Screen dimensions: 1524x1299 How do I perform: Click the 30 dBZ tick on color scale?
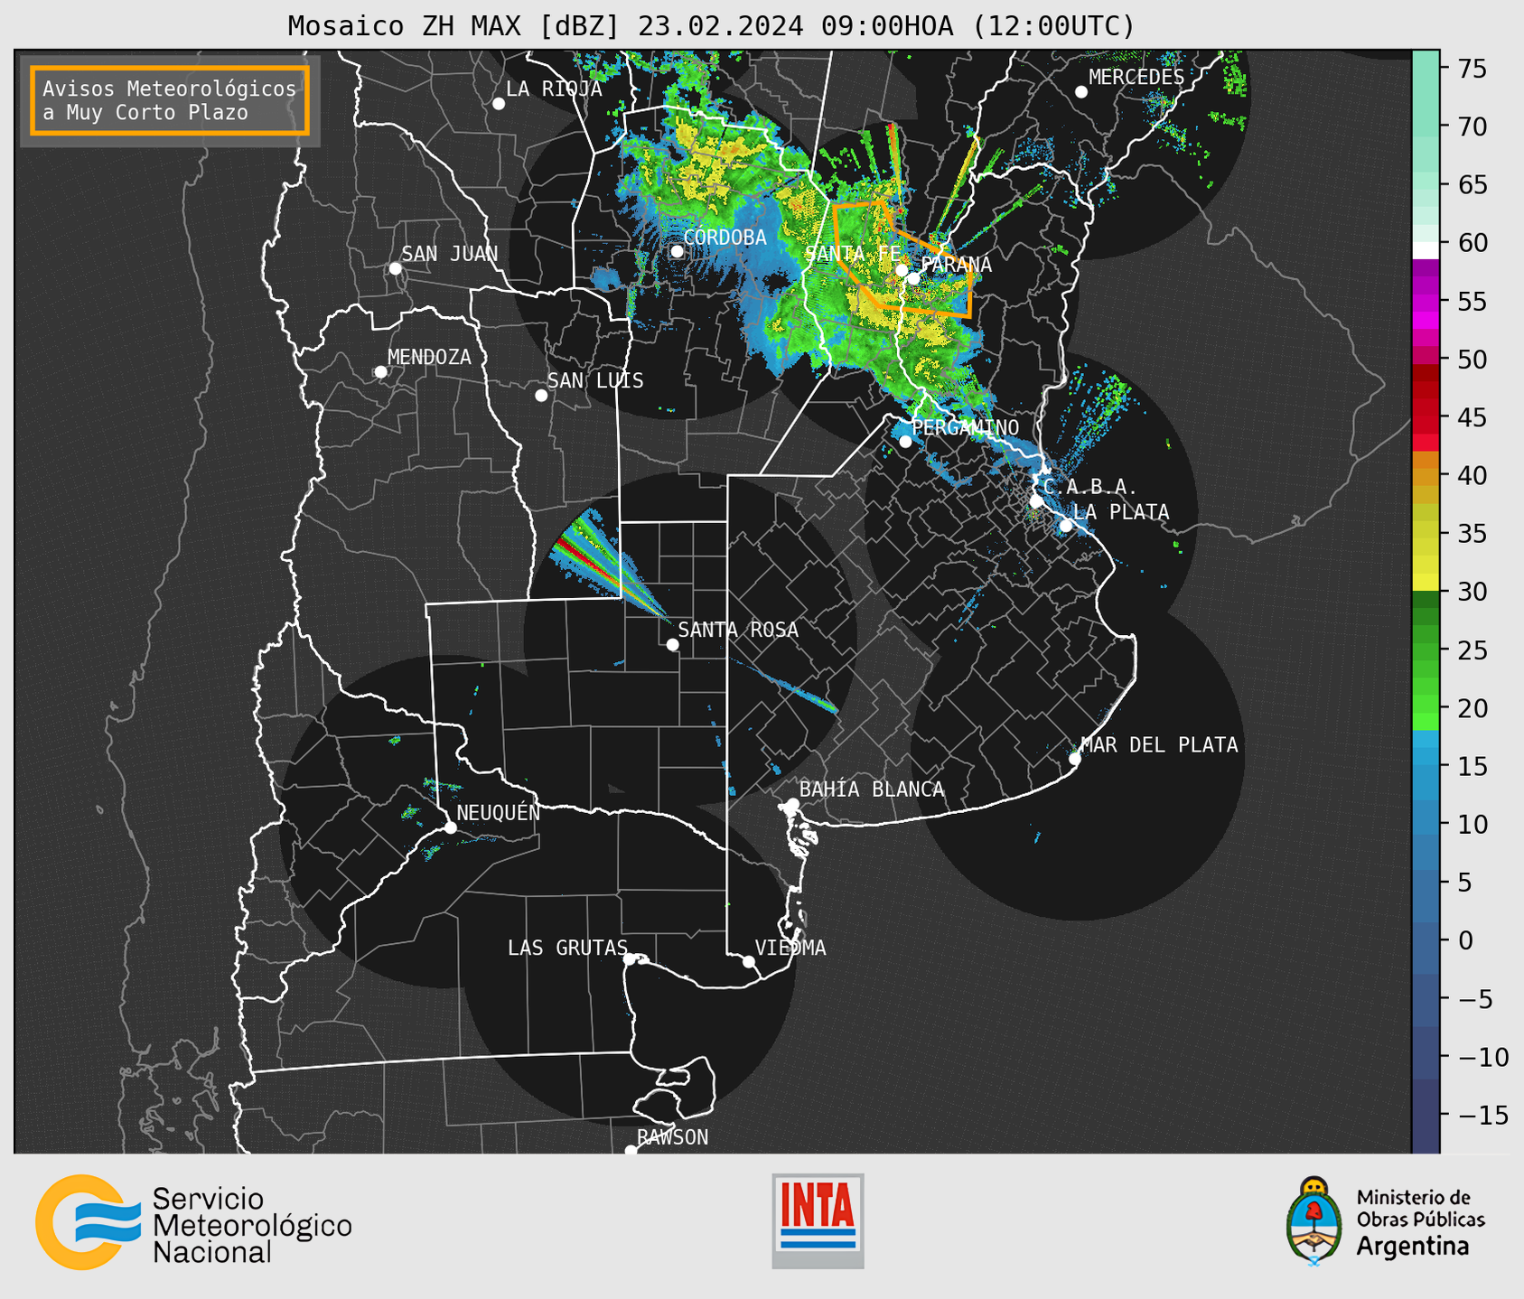(1472, 592)
